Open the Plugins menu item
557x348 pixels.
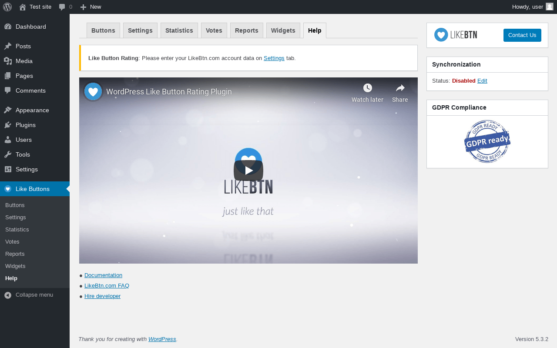pyautogui.click(x=35, y=125)
